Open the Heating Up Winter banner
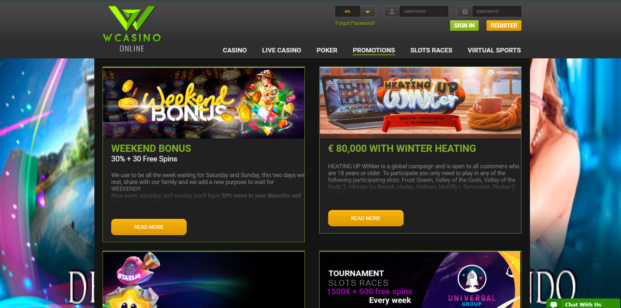The width and height of the screenshot is (621, 308). [420, 103]
